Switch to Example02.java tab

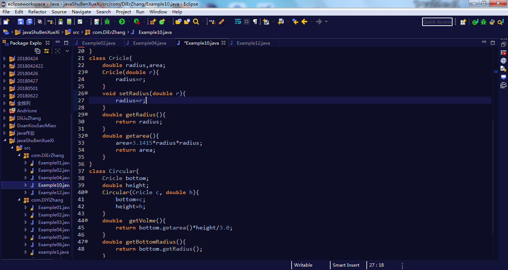(99, 43)
